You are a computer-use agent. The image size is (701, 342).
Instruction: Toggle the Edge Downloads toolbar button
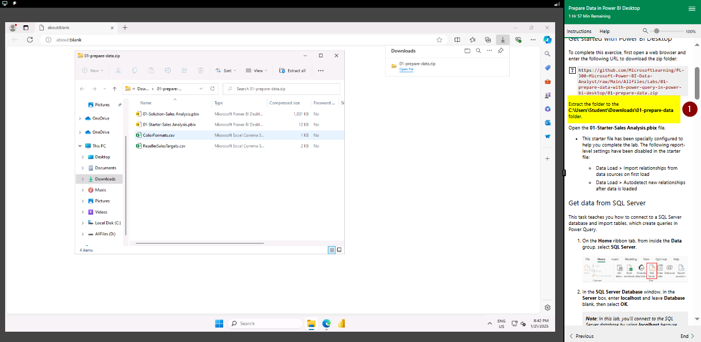[503, 40]
